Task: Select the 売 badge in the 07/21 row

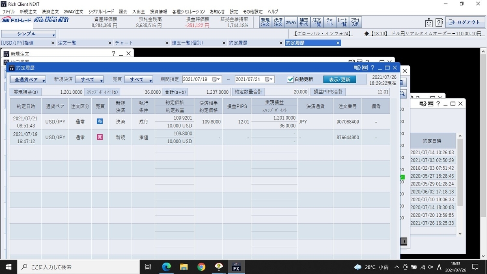Action: coord(100,121)
